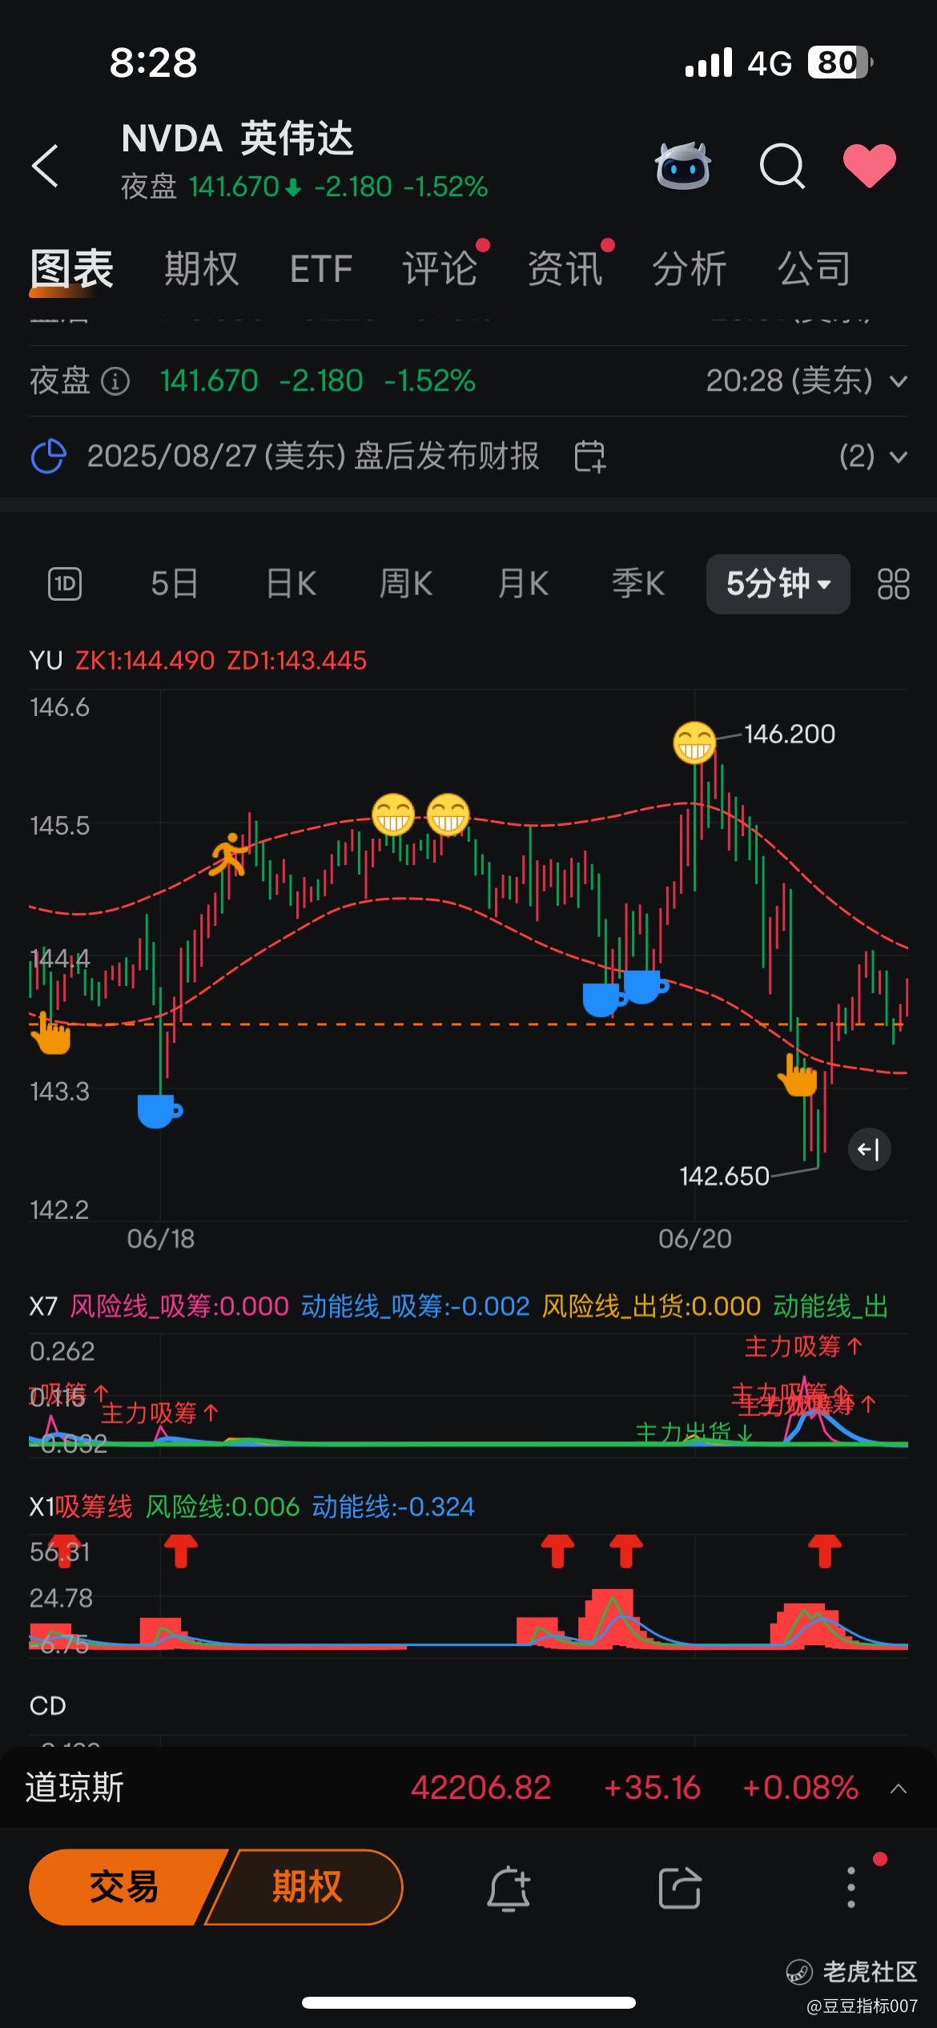Image resolution: width=937 pixels, height=2028 pixels.
Task: Tap the orange hand marker near 142.650 low
Action: tap(798, 1075)
